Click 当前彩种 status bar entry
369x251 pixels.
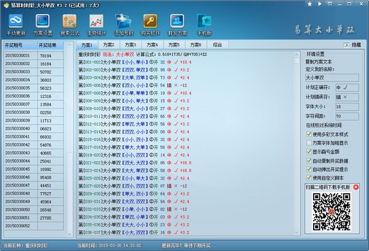coord(25,245)
